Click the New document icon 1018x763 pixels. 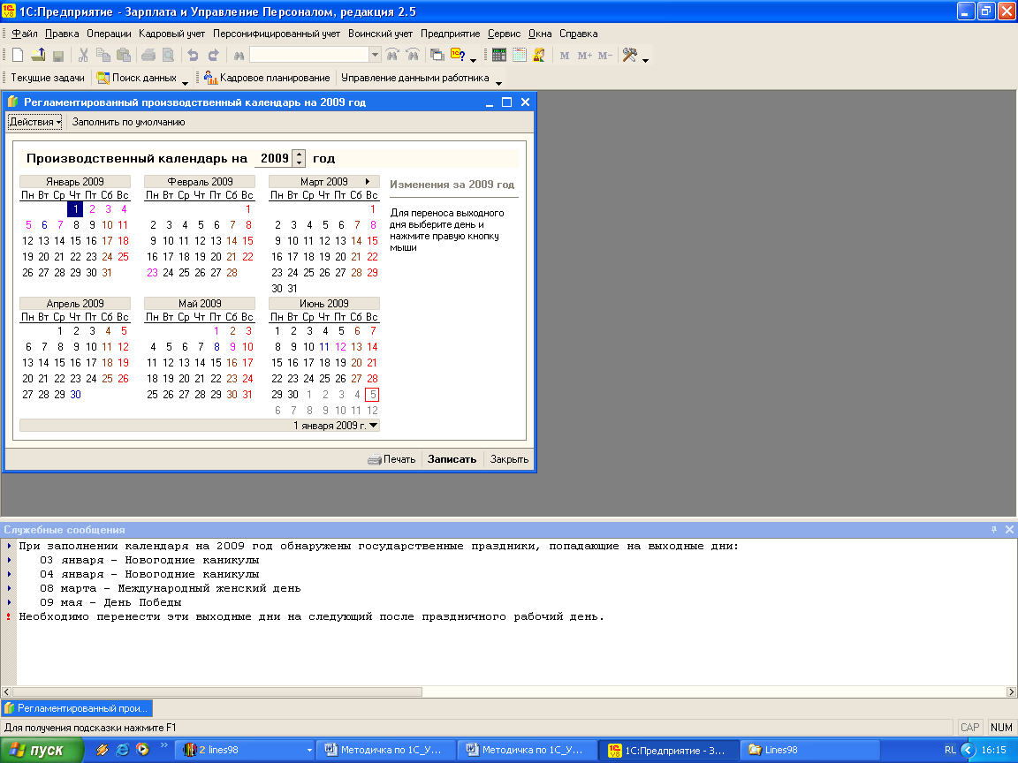[x=19, y=55]
